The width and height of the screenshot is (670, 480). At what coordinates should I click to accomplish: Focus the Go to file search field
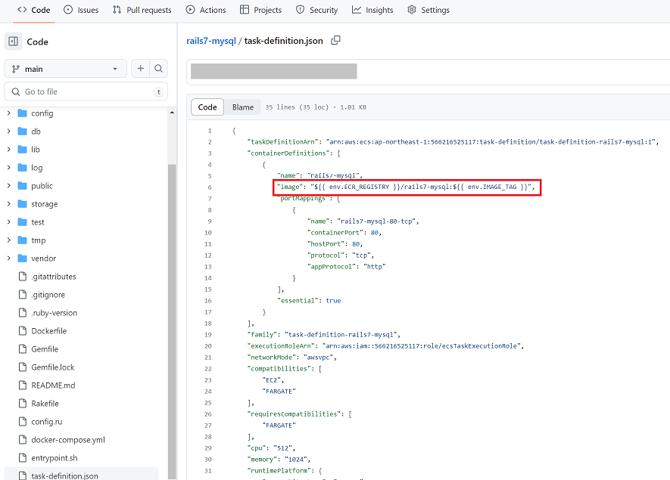86,91
